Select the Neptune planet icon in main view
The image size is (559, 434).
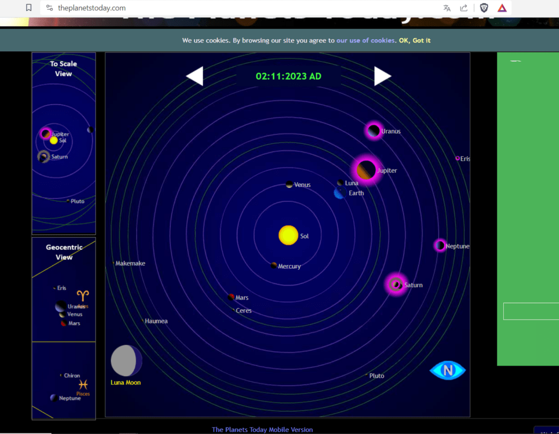pyautogui.click(x=440, y=246)
